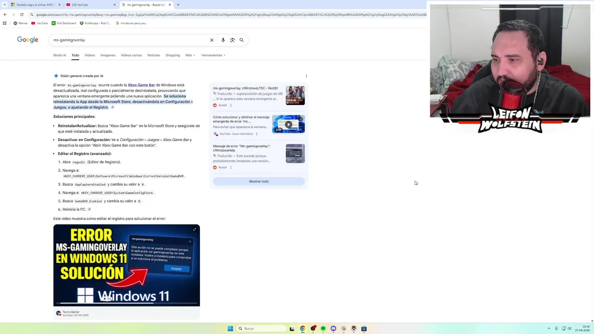This screenshot has height=334, width=594.
Task: Open 'Mensaje de error Ms-gamingoverlay' source
Action: [x=241, y=148]
